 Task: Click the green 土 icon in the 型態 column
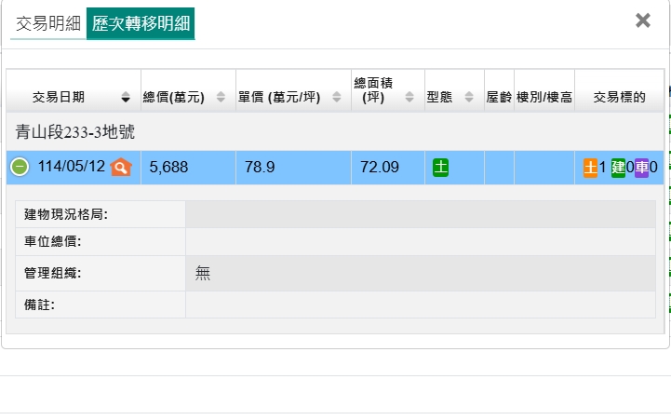point(441,168)
